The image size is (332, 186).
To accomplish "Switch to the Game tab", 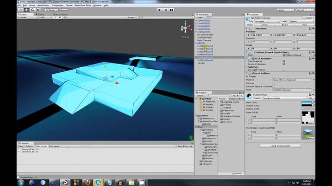I will pos(40,14).
